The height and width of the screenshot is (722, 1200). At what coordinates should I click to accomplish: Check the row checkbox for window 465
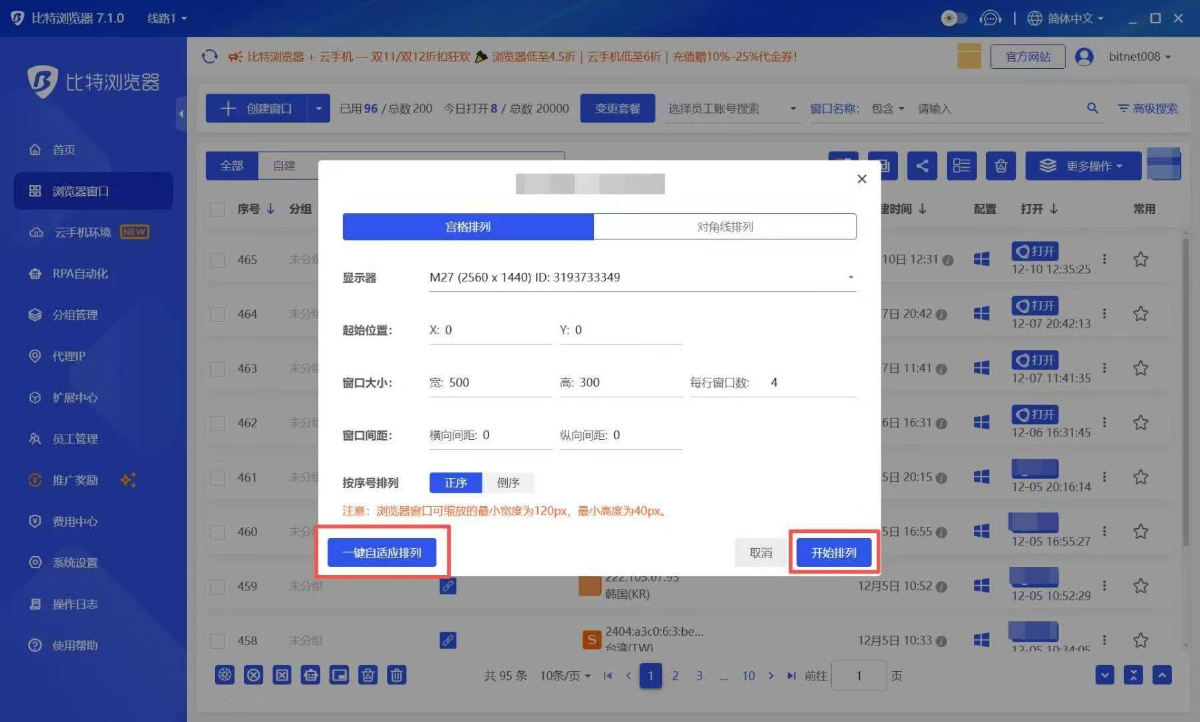(217, 259)
